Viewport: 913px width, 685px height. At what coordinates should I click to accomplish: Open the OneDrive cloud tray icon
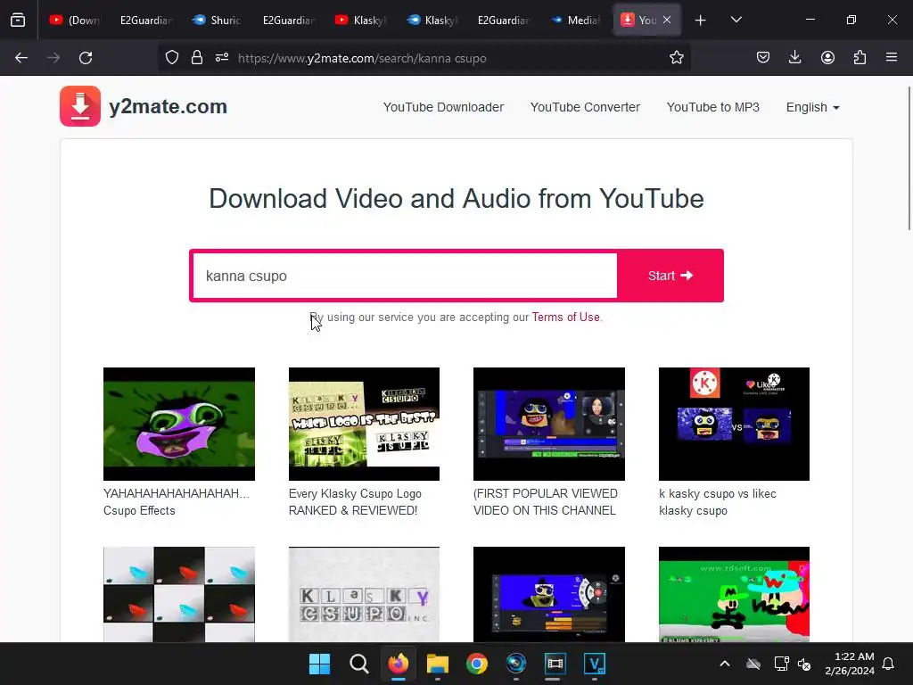[753, 664]
